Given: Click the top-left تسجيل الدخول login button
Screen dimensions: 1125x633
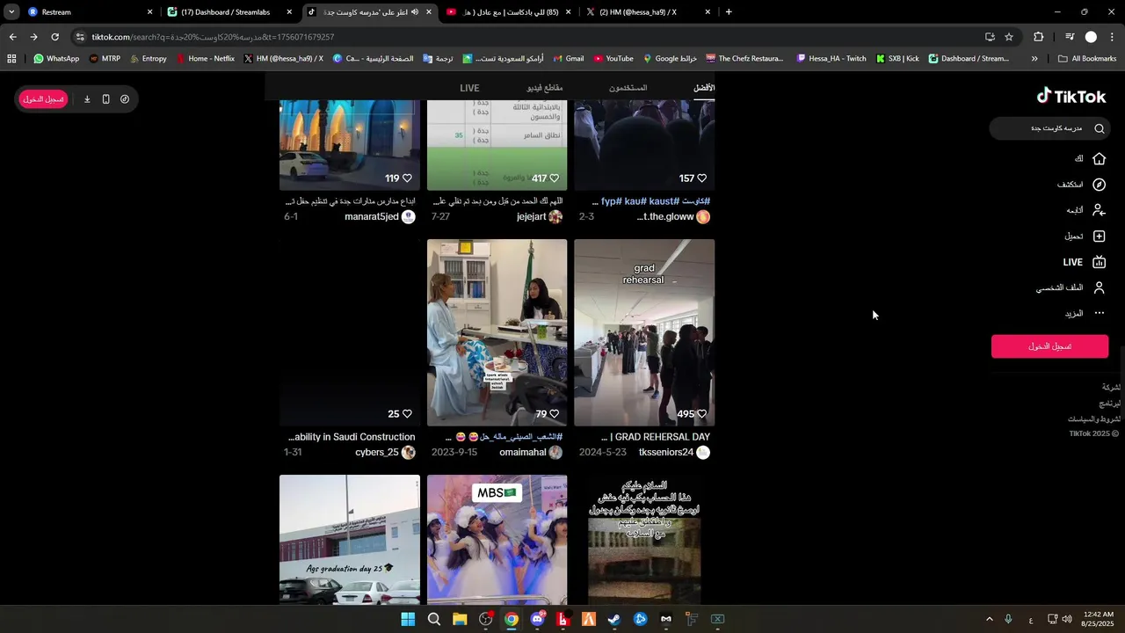Looking at the screenshot, I should point(43,99).
